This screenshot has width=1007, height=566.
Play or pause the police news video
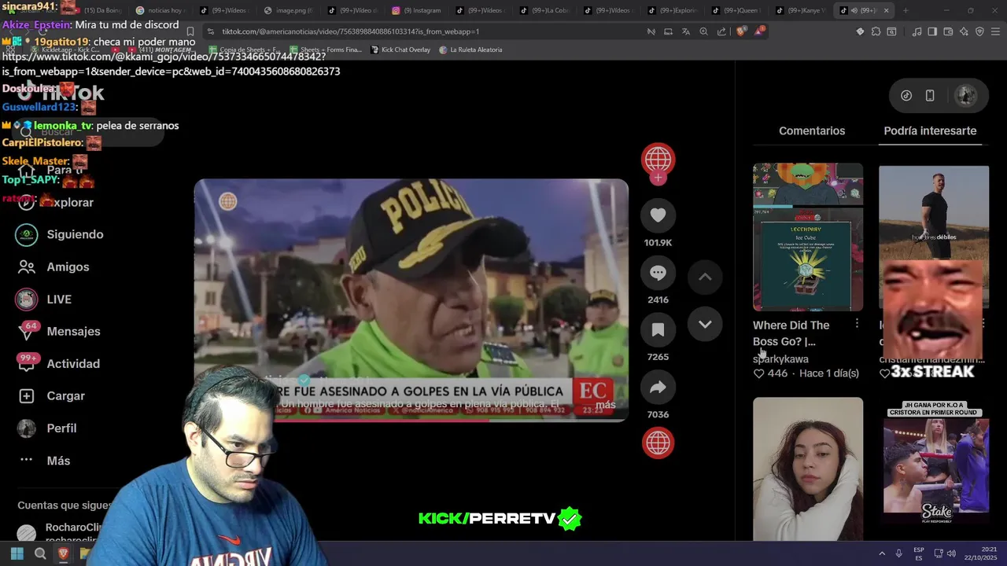coord(411,300)
